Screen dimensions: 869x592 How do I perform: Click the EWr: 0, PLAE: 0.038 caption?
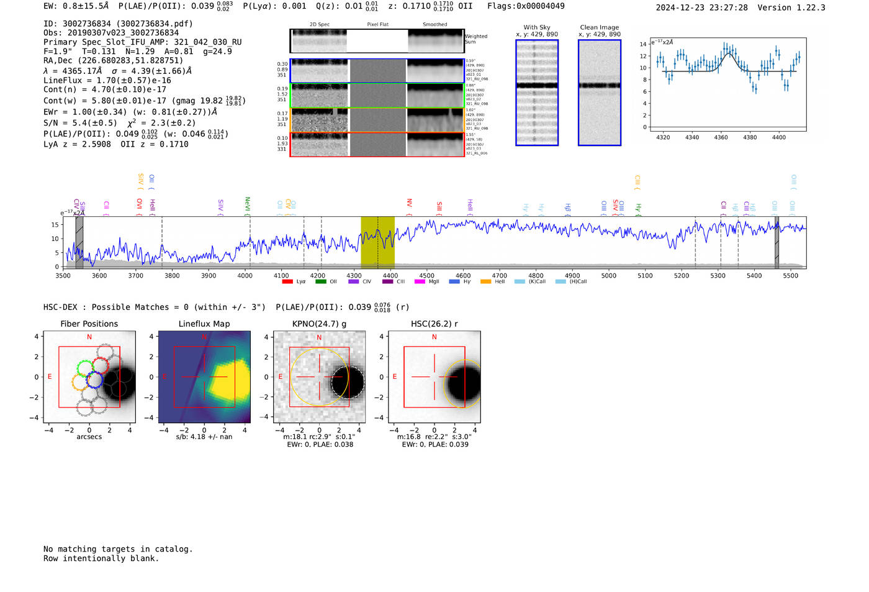tap(320, 444)
